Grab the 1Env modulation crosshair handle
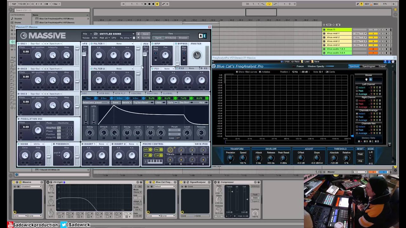The image size is (406, 228). [x=95, y=98]
